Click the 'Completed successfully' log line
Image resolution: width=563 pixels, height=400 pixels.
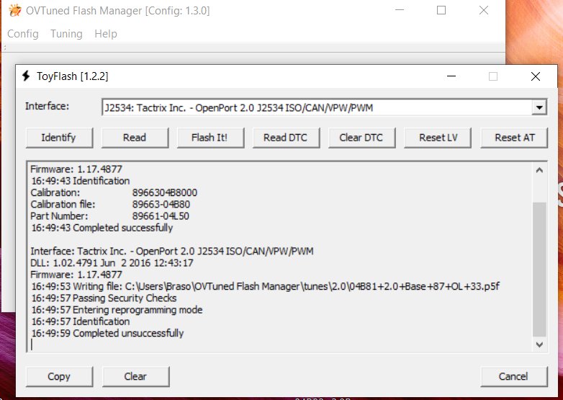coord(102,228)
